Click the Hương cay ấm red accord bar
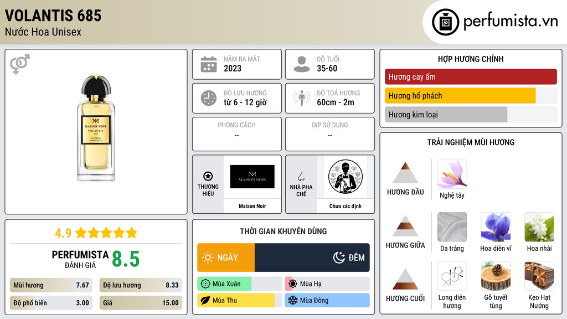 471,76
